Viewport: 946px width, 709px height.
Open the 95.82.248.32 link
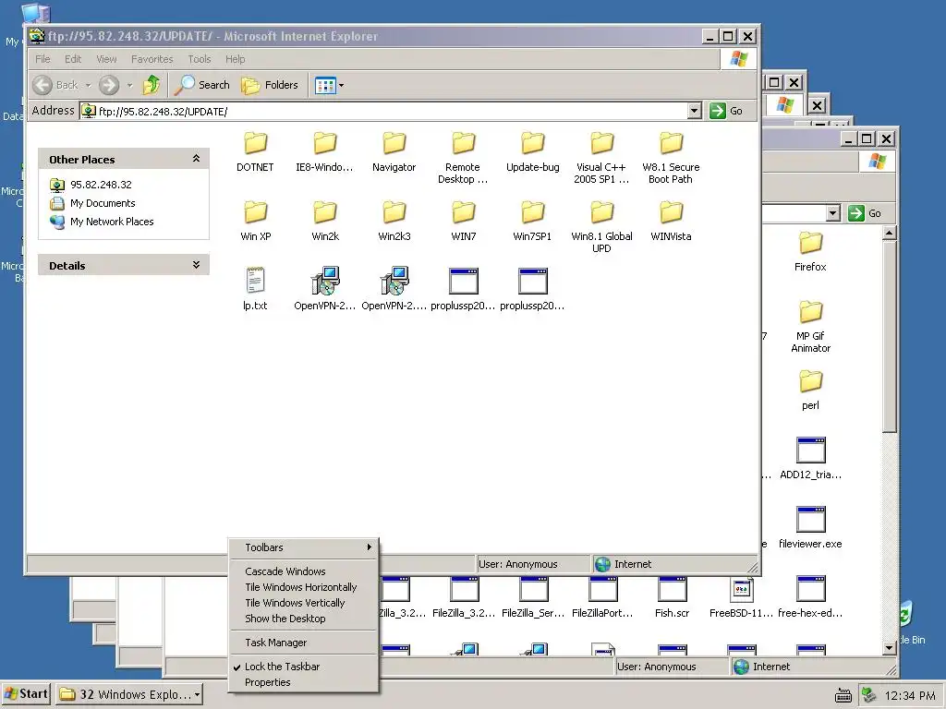(101, 185)
